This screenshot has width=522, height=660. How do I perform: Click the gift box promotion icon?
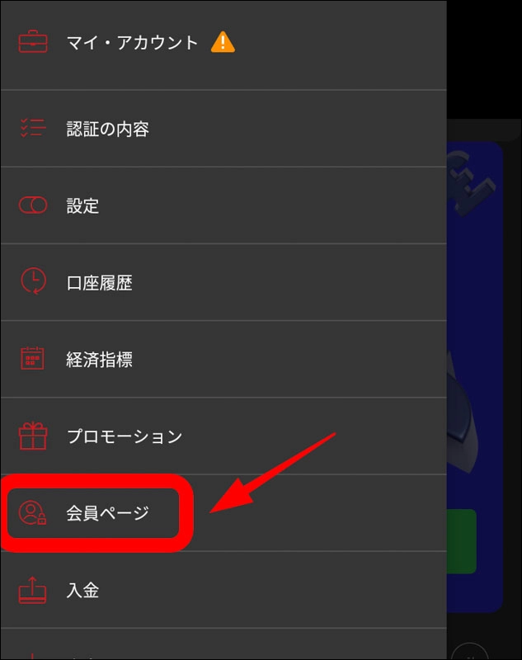(32, 436)
